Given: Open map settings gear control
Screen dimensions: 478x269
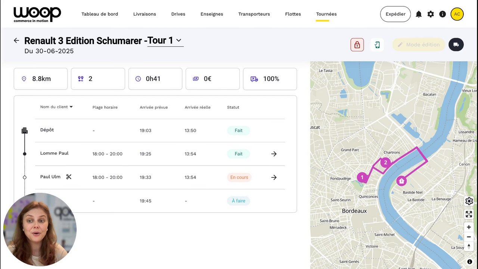Looking at the screenshot, I should coord(469,201).
